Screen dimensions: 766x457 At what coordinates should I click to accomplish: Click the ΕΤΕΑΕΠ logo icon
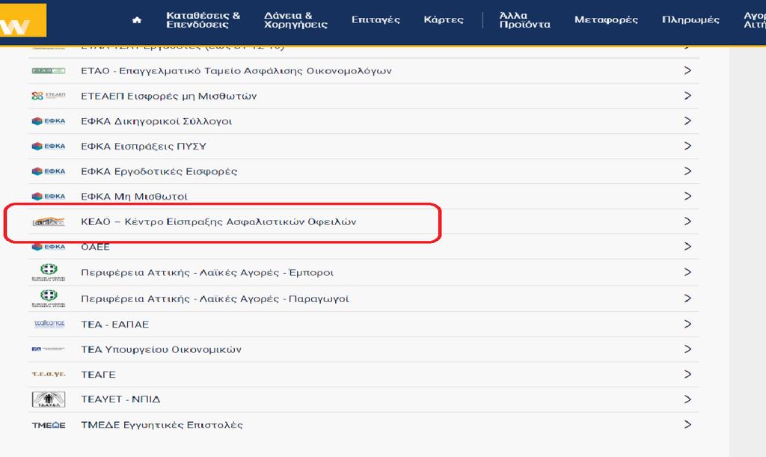pyautogui.click(x=49, y=96)
